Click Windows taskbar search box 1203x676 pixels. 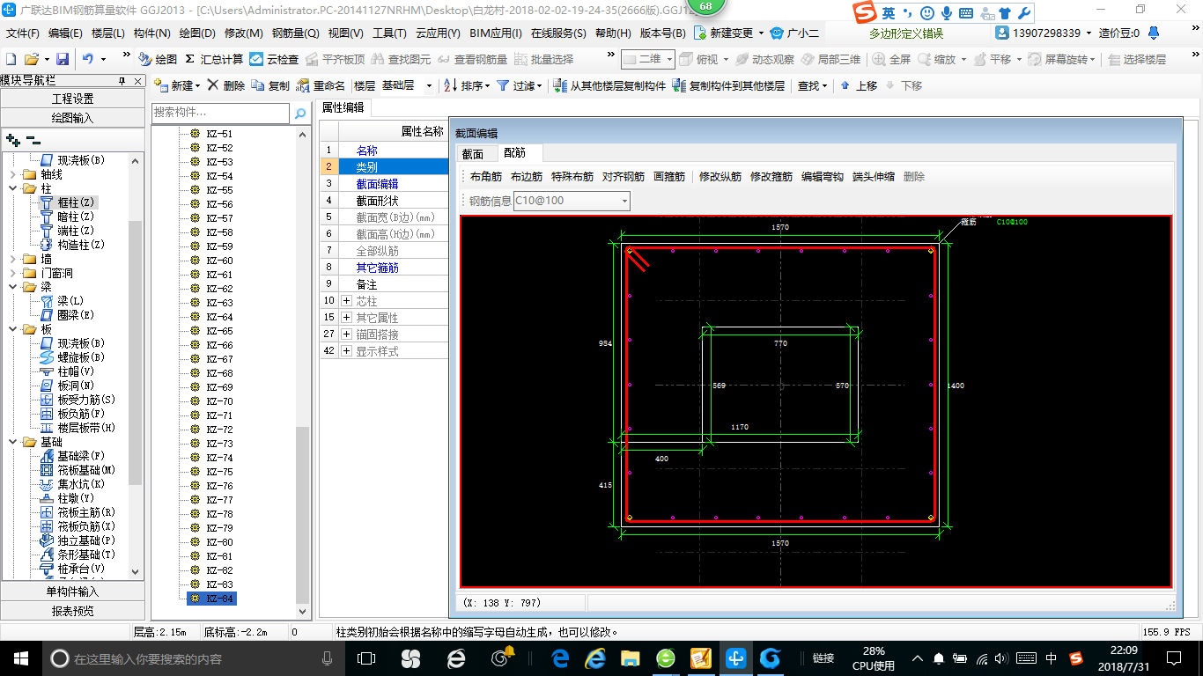(x=193, y=658)
